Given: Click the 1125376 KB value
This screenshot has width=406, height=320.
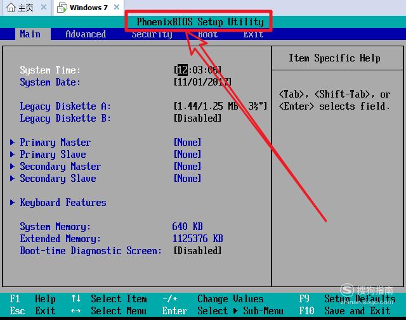Looking at the screenshot, I should coord(198,238).
